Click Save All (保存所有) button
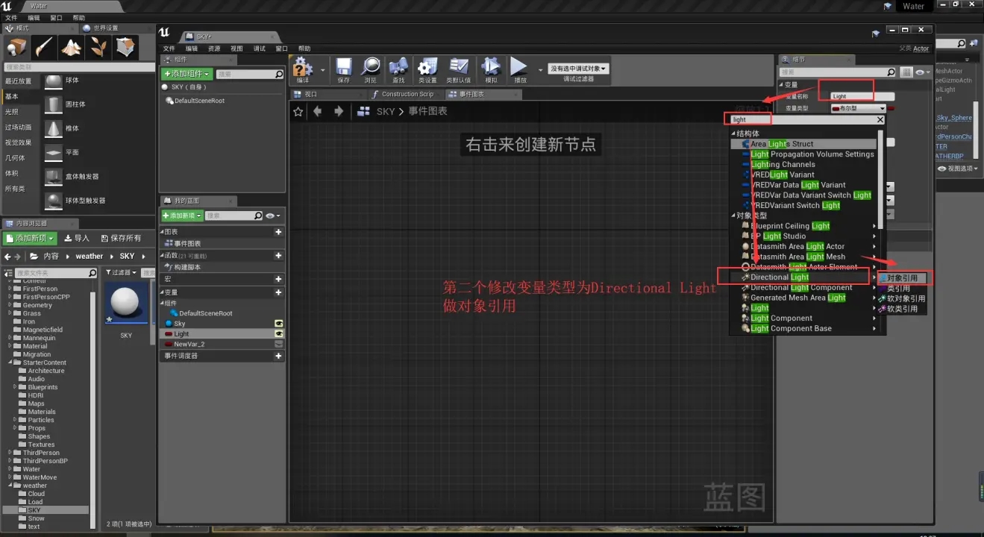984x537 pixels. [x=120, y=238]
